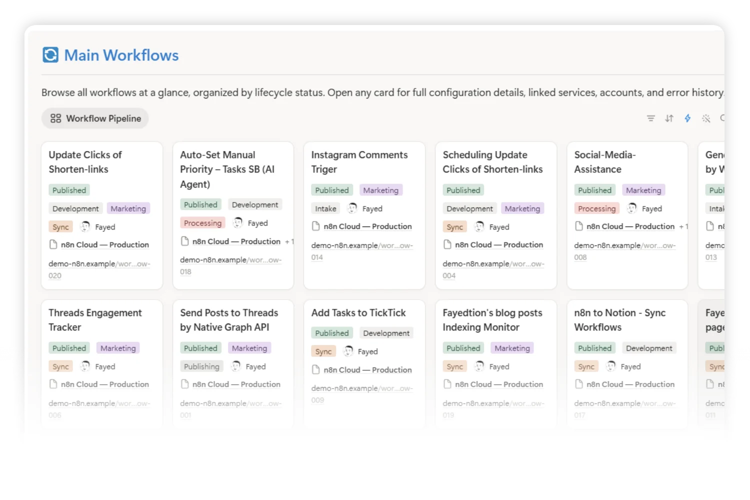Click the Main Workflows page title
This screenshot has width=750, height=500.
pos(121,55)
